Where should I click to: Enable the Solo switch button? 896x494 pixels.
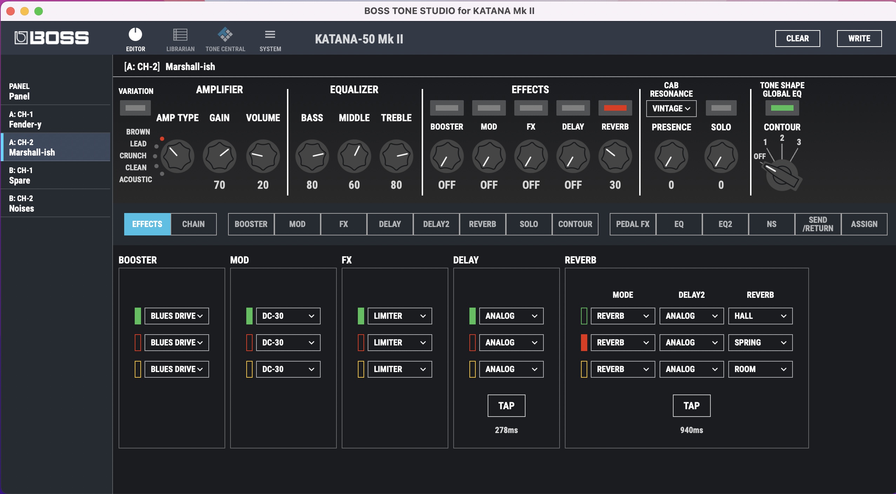[721, 108]
